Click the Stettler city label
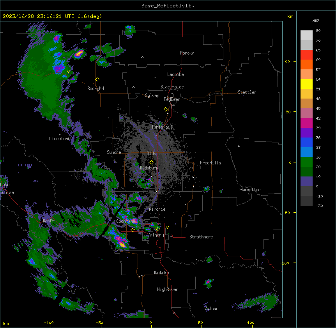 click(247, 92)
